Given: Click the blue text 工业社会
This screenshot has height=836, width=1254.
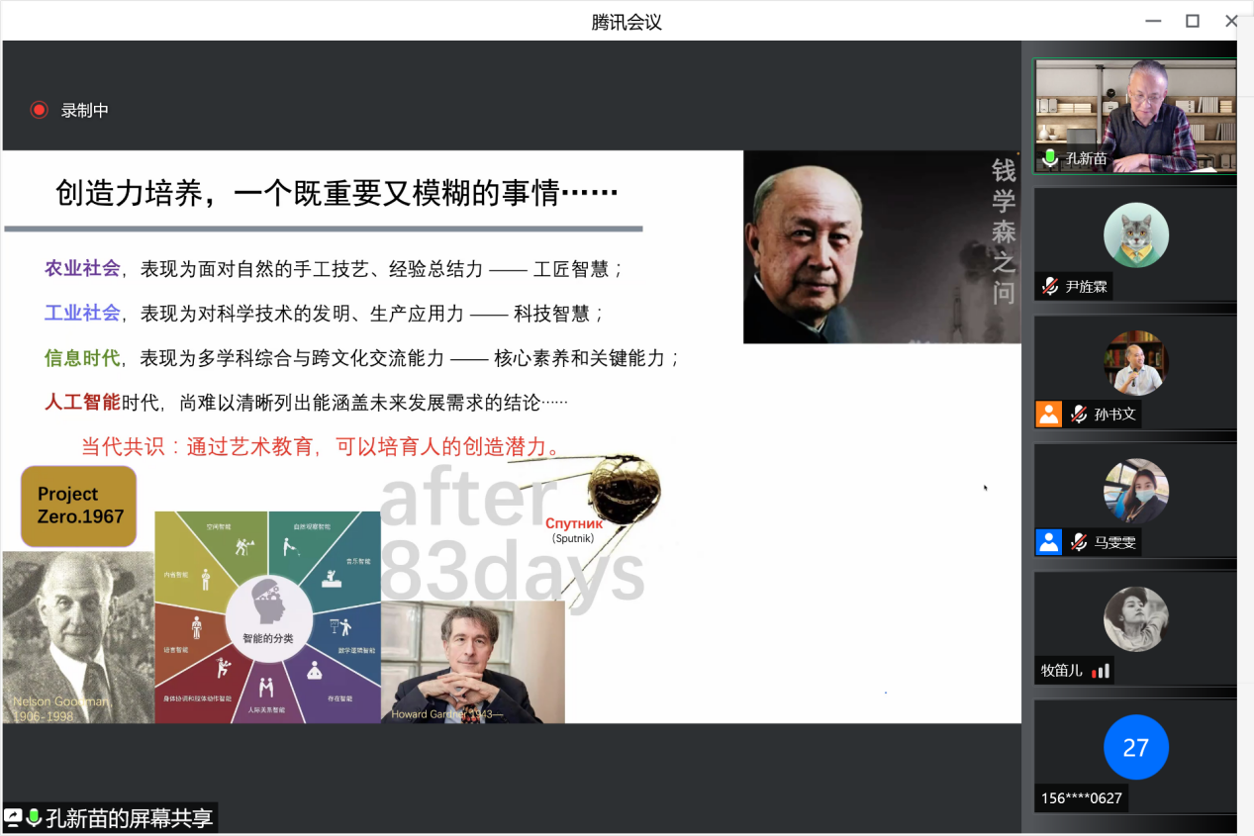Looking at the screenshot, I should [82, 313].
